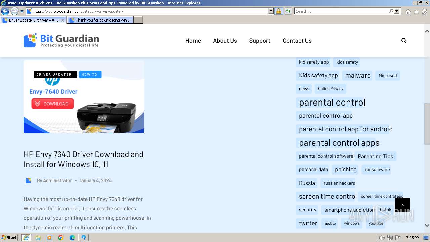Select the 'malware' tag
The image size is (430, 242).
click(x=358, y=75)
